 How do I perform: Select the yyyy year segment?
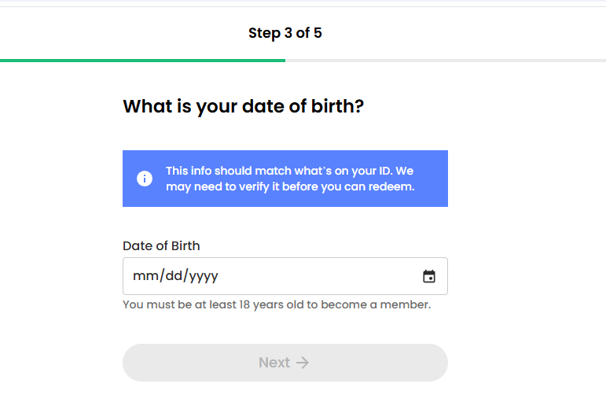[x=203, y=276]
